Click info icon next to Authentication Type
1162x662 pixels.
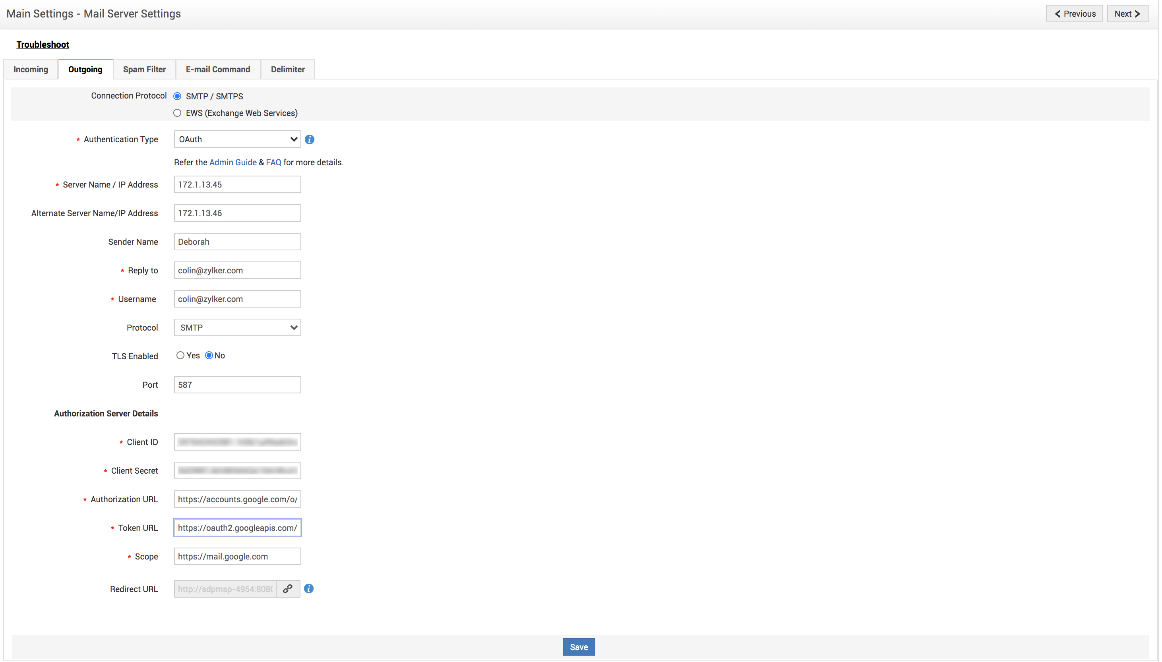[x=310, y=139]
